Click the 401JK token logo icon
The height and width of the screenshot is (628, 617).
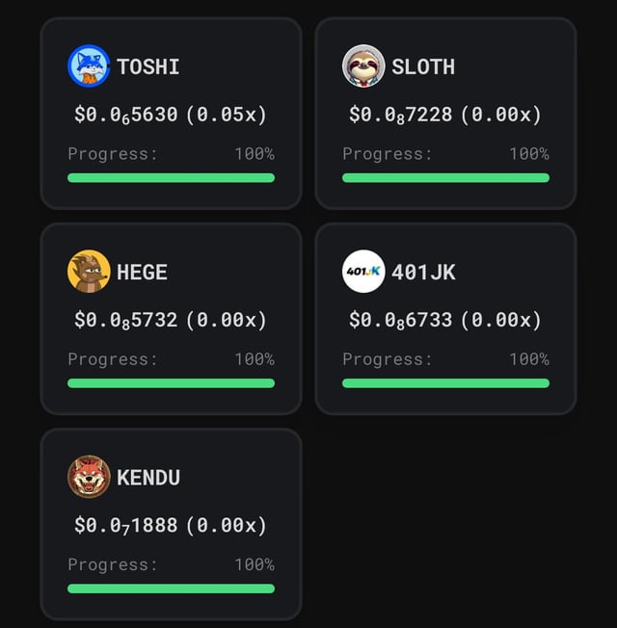coord(363,272)
